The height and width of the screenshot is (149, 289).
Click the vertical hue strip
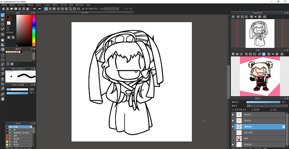pos(34,30)
